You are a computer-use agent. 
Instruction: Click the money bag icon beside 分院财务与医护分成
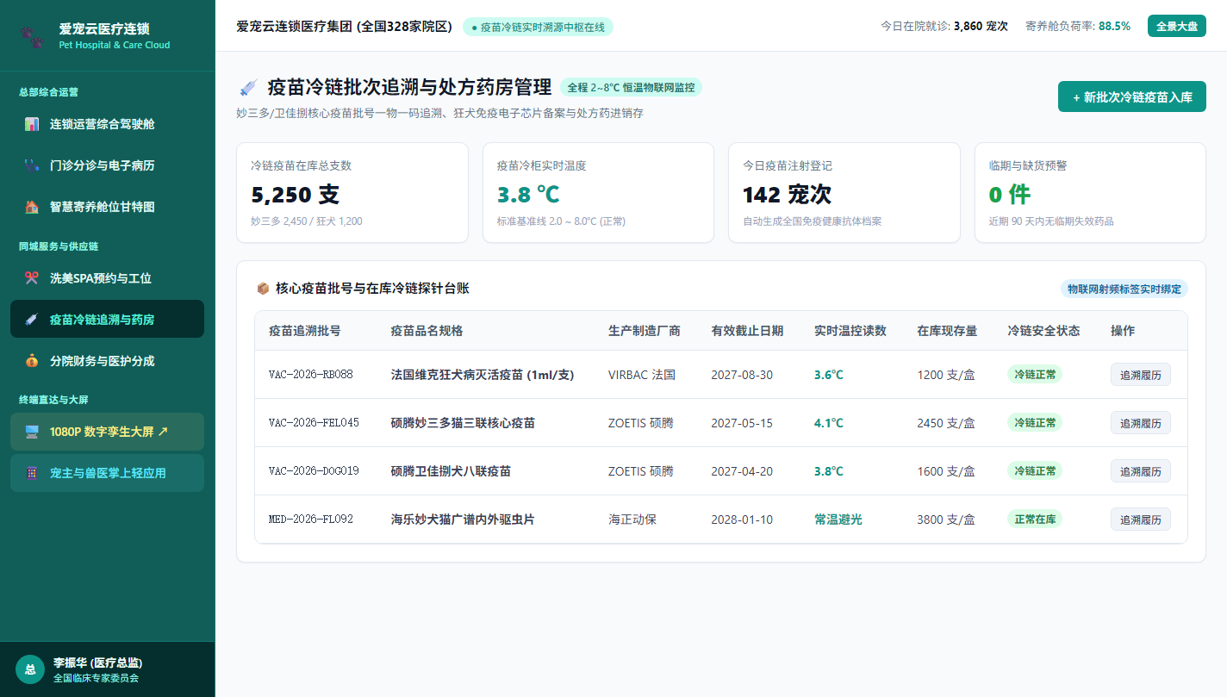tap(32, 361)
